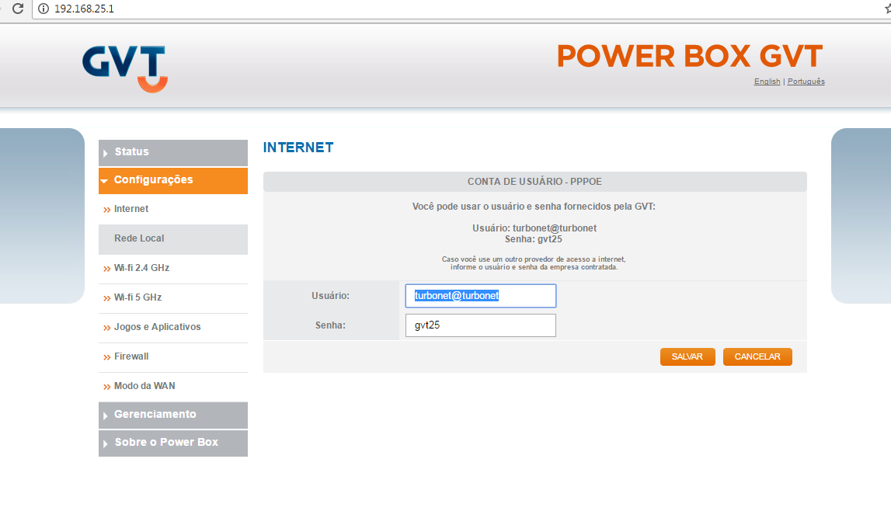Open the Modo da WAN page
This screenshot has height=532, width=891.
pos(172,387)
